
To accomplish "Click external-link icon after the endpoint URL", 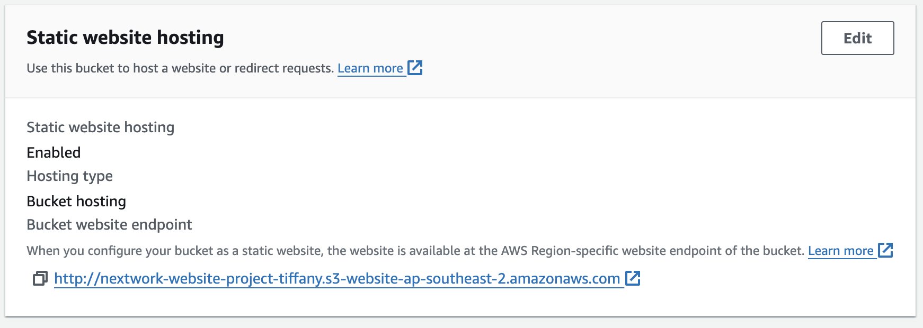I will [x=633, y=278].
